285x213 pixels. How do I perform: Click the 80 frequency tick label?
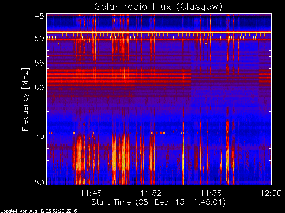tap(39, 182)
